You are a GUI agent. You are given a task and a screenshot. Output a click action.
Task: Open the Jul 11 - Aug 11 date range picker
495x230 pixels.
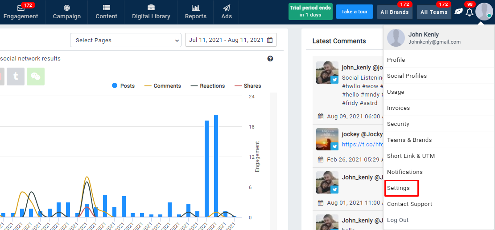tap(231, 40)
